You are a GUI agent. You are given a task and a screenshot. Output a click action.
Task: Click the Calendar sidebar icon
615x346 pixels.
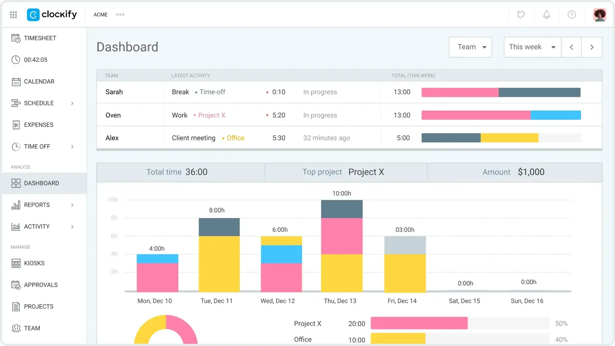coord(16,82)
